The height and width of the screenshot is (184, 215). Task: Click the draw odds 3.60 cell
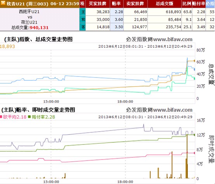pyautogui.click(x=117, y=19)
